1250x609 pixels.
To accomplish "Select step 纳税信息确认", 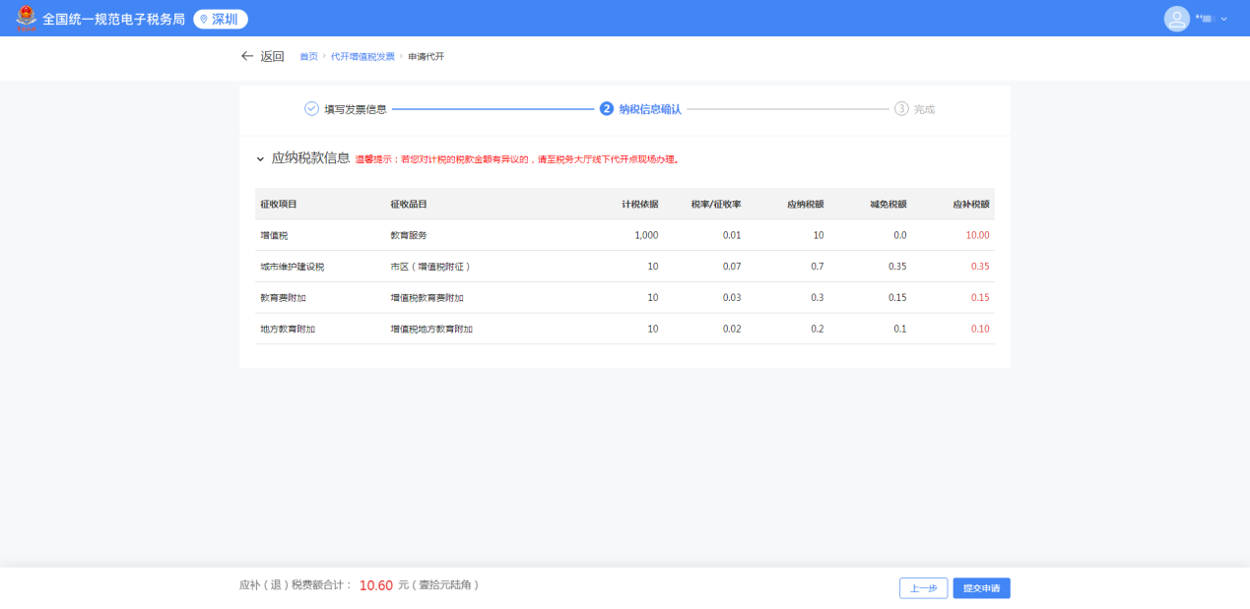I will pos(650,109).
